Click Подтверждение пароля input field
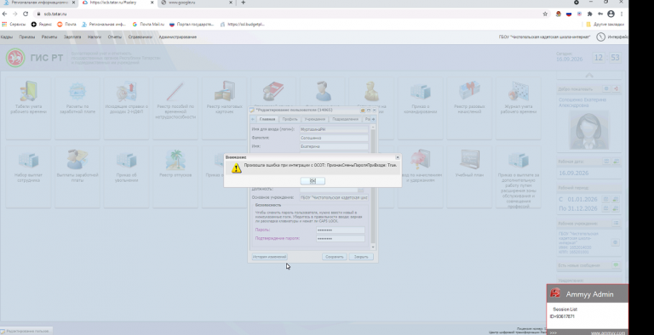Screen dimensions: 654x335 [341, 239]
